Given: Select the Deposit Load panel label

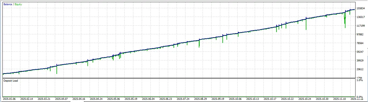Looking at the screenshot, I should click(x=11, y=81).
